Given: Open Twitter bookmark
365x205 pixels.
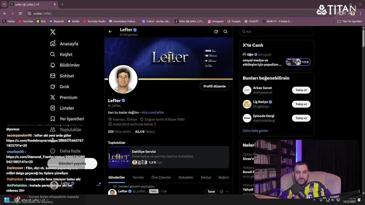Looking at the screenshot, I should coord(9,21).
